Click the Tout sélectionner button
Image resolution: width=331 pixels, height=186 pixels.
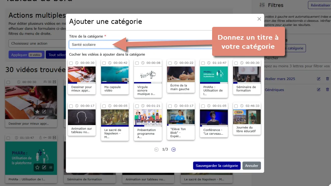point(56,55)
